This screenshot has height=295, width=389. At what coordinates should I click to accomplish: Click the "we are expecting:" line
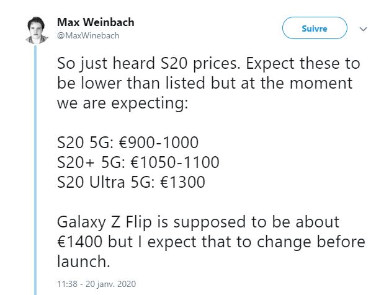coord(122,103)
